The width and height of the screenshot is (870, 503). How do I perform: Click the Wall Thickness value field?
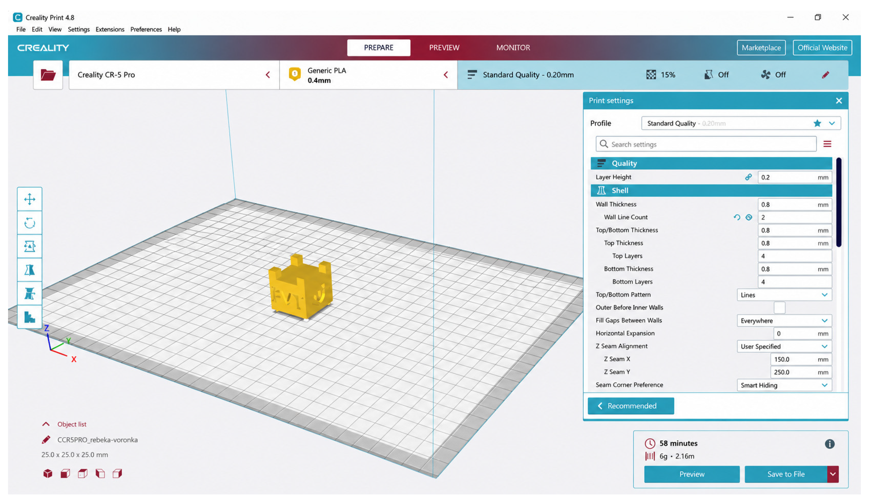pos(795,205)
